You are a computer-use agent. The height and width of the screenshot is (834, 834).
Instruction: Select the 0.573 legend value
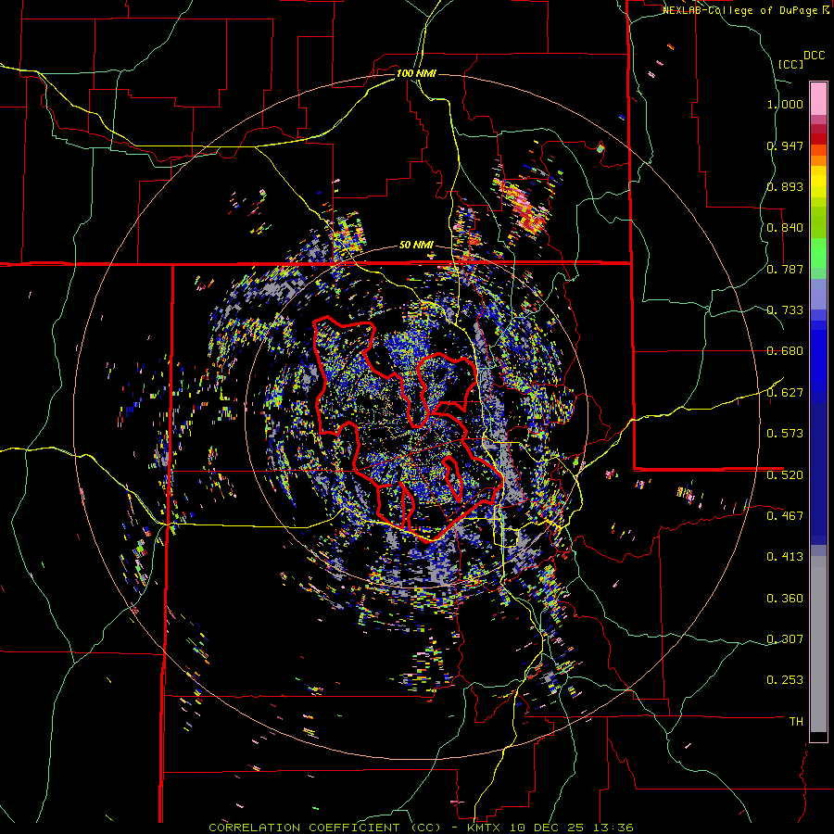click(x=785, y=434)
